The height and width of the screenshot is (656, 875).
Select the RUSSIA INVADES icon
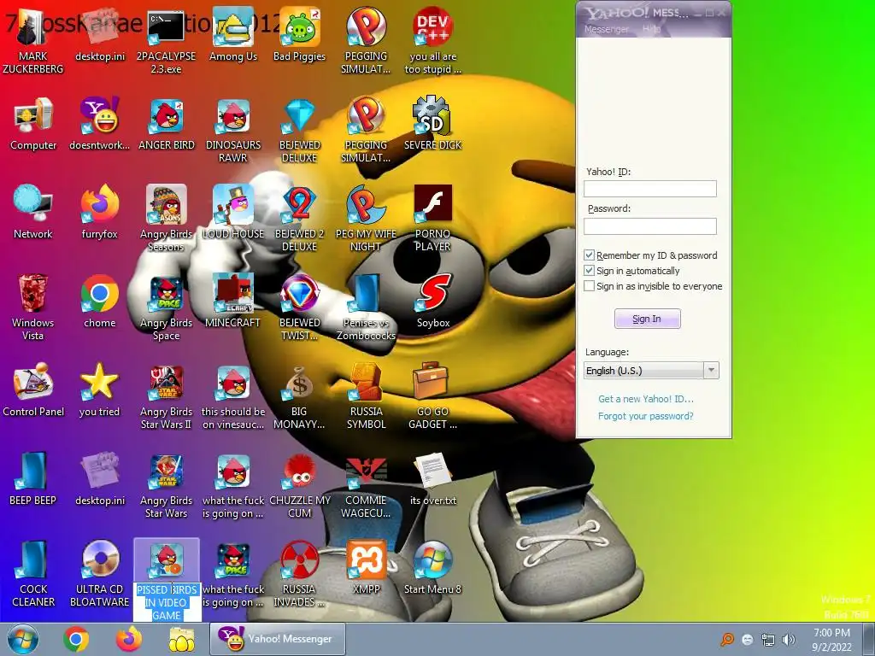point(300,573)
